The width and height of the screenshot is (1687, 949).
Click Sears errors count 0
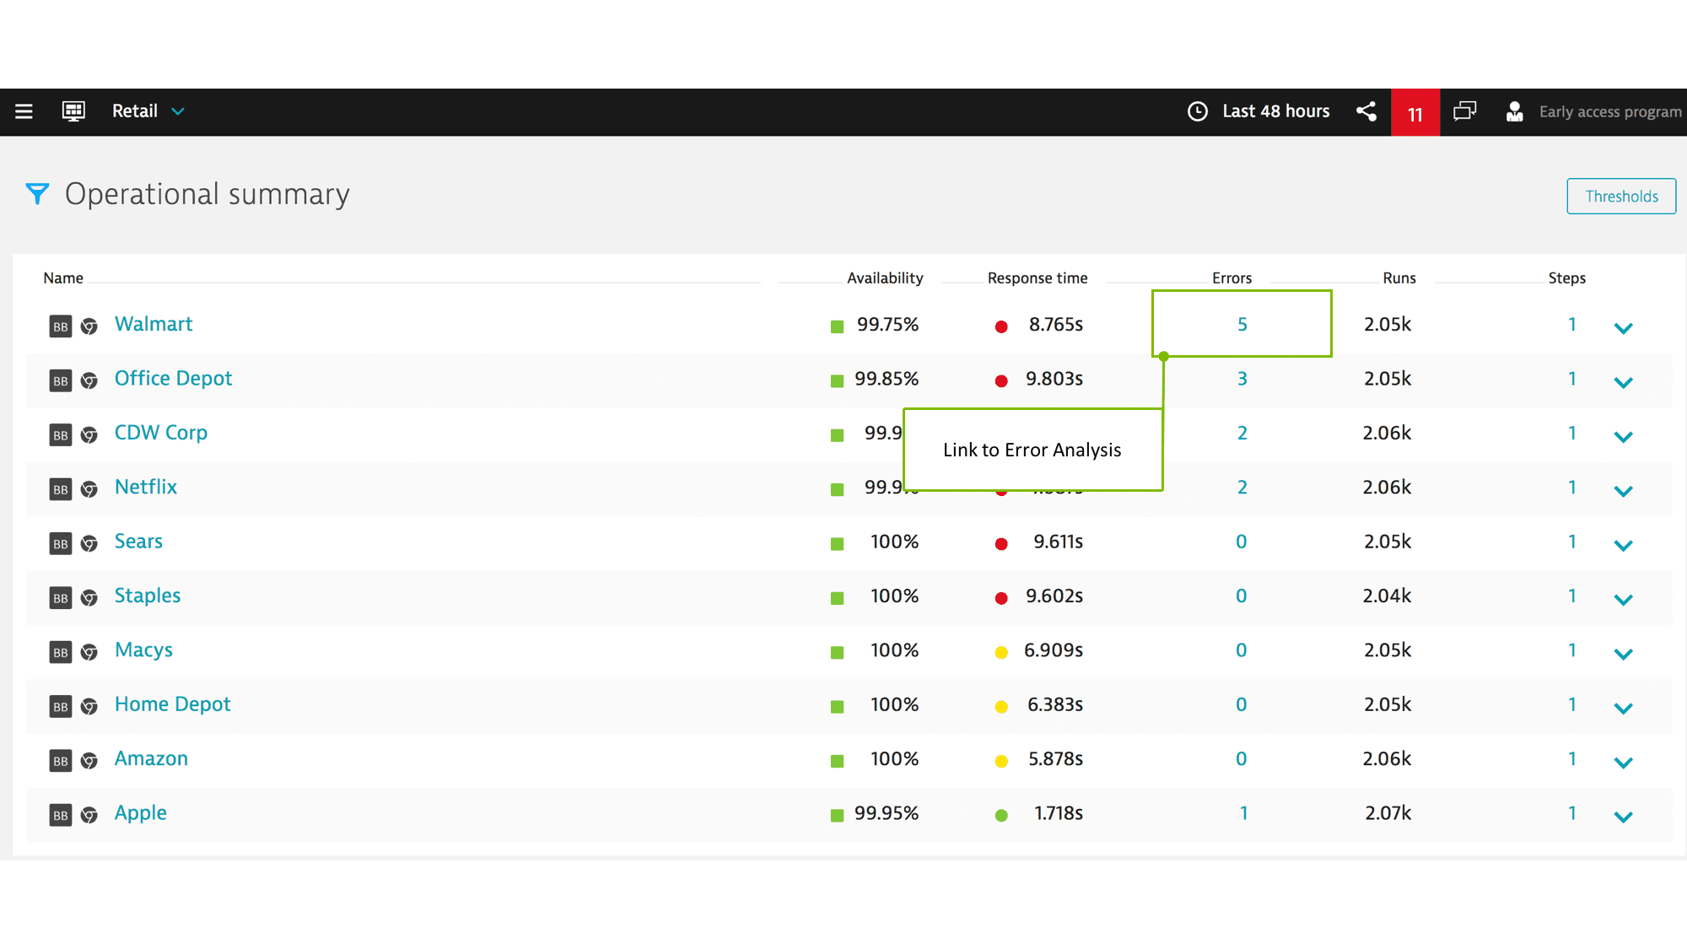[x=1241, y=542]
